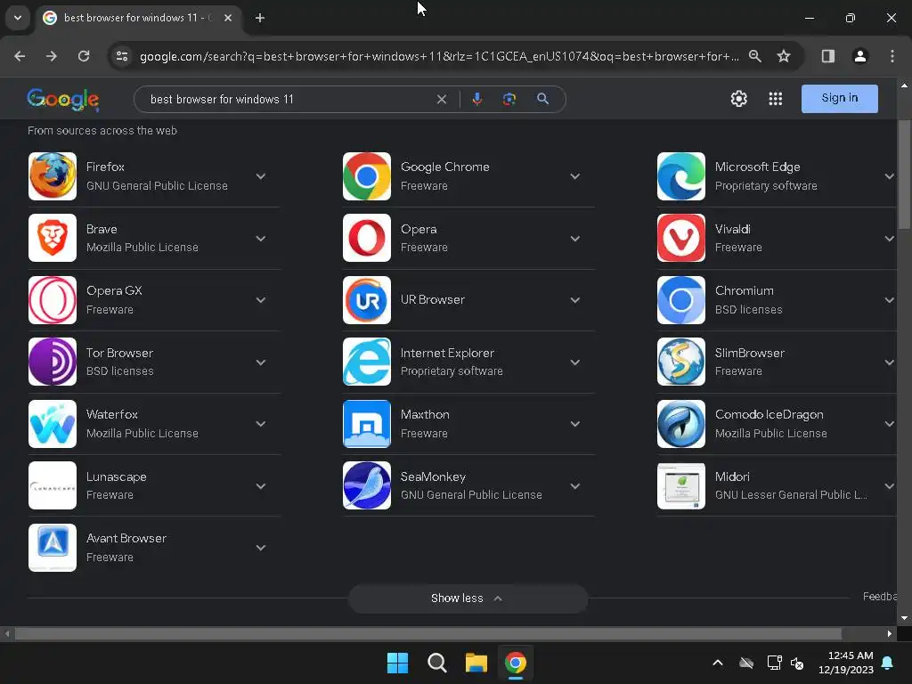912x684 pixels.
Task: Select the best browser for windows tab
Action: click(138, 18)
